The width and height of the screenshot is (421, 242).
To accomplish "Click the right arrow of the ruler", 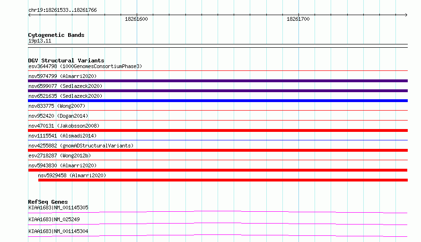I will tap(406, 15).
